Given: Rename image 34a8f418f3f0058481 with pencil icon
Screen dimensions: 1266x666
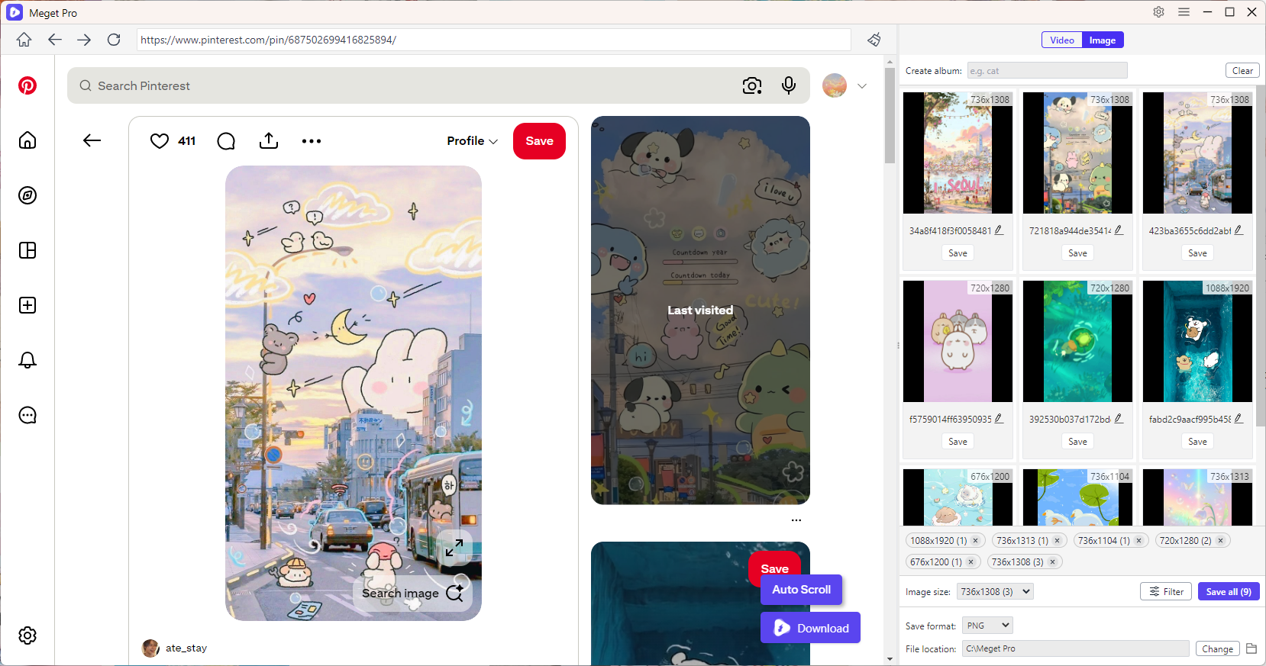Looking at the screenshot, I should coord(998,230).
